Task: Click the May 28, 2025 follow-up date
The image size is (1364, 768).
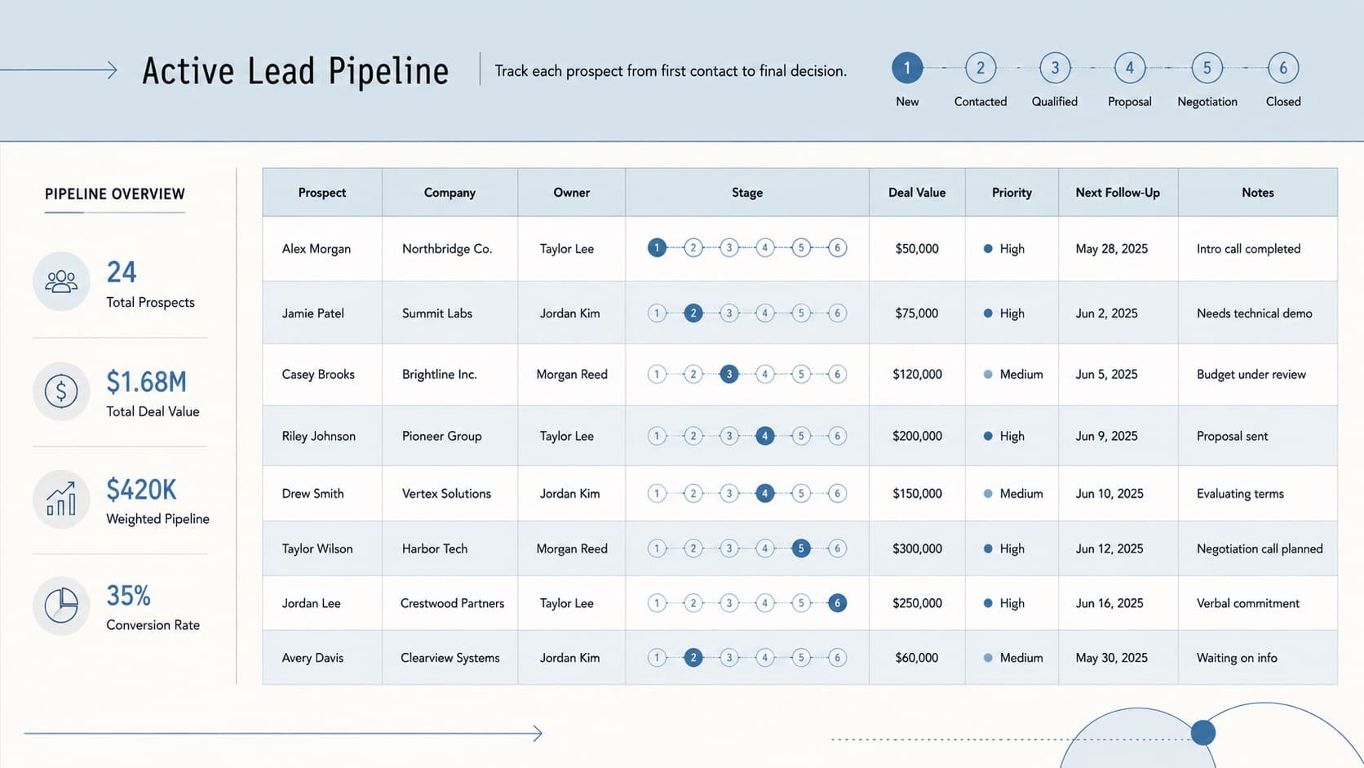Action: point(1111,249)
